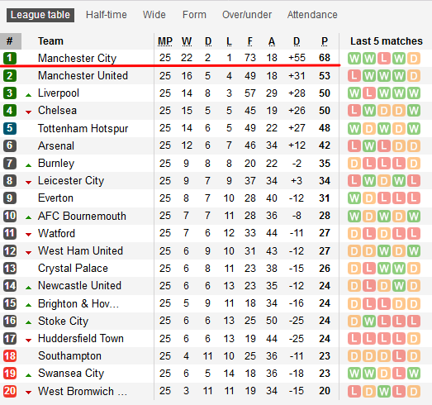Click the # position column header
The image size is (432, 405).
point(10,41)
